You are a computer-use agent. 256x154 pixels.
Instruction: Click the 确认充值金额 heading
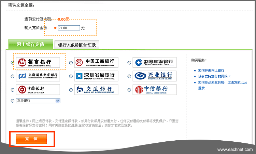pos(21,5)
